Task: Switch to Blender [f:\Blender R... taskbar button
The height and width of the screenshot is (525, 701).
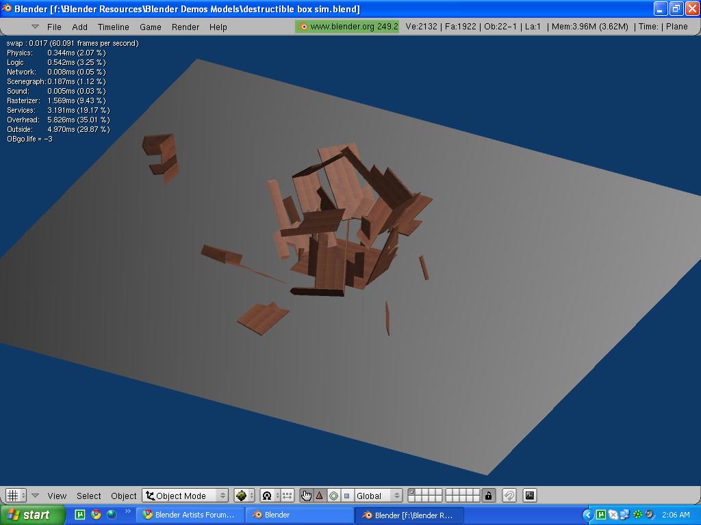Action: coord(409,515)
